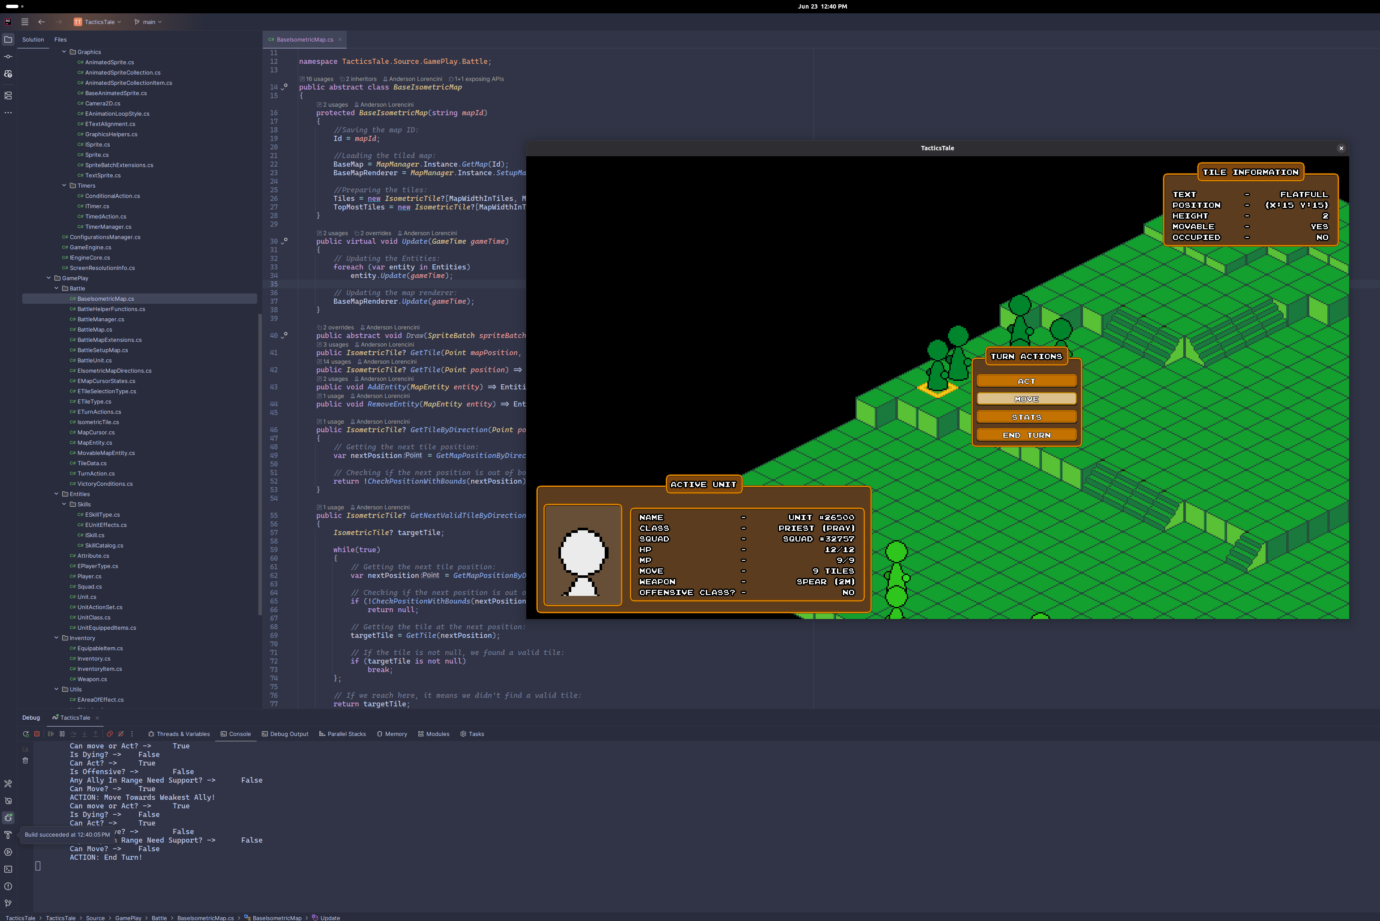Open the Structure tool window
Screen dimensions: 1380x921
pyautogui.click(x=8, y=95)
